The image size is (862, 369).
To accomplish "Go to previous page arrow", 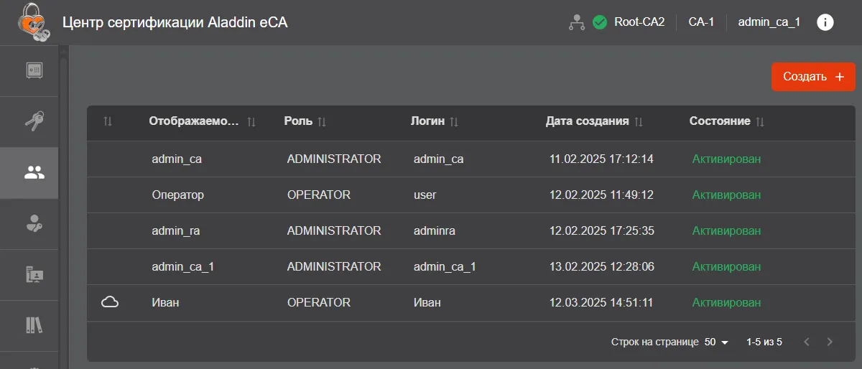I will coord(807,342).
